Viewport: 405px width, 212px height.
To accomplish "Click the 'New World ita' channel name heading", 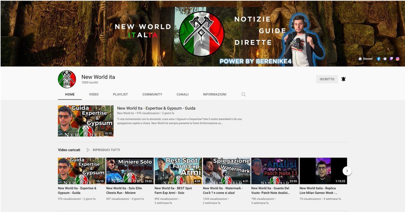I will pyautogui.click(x=98, y=77).
